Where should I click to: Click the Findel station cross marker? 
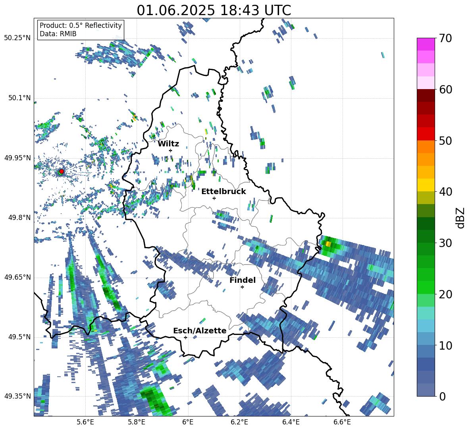click(242, 287)
